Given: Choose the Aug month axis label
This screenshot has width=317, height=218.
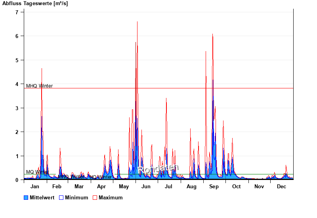Looking at the screenshot, I should 191,186.
